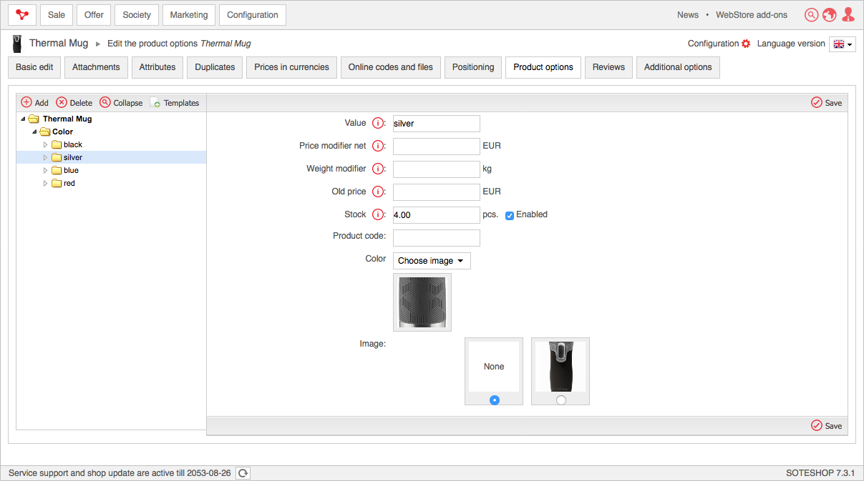
Task: Click info icon next to Value
Action: coord(378,124)
